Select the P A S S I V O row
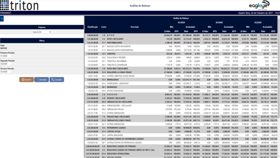This screenshot has height=158, width=280. (x=181, y=94)
